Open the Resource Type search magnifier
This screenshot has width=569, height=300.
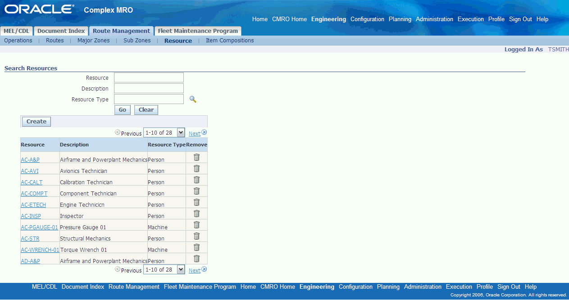point(193,100)
